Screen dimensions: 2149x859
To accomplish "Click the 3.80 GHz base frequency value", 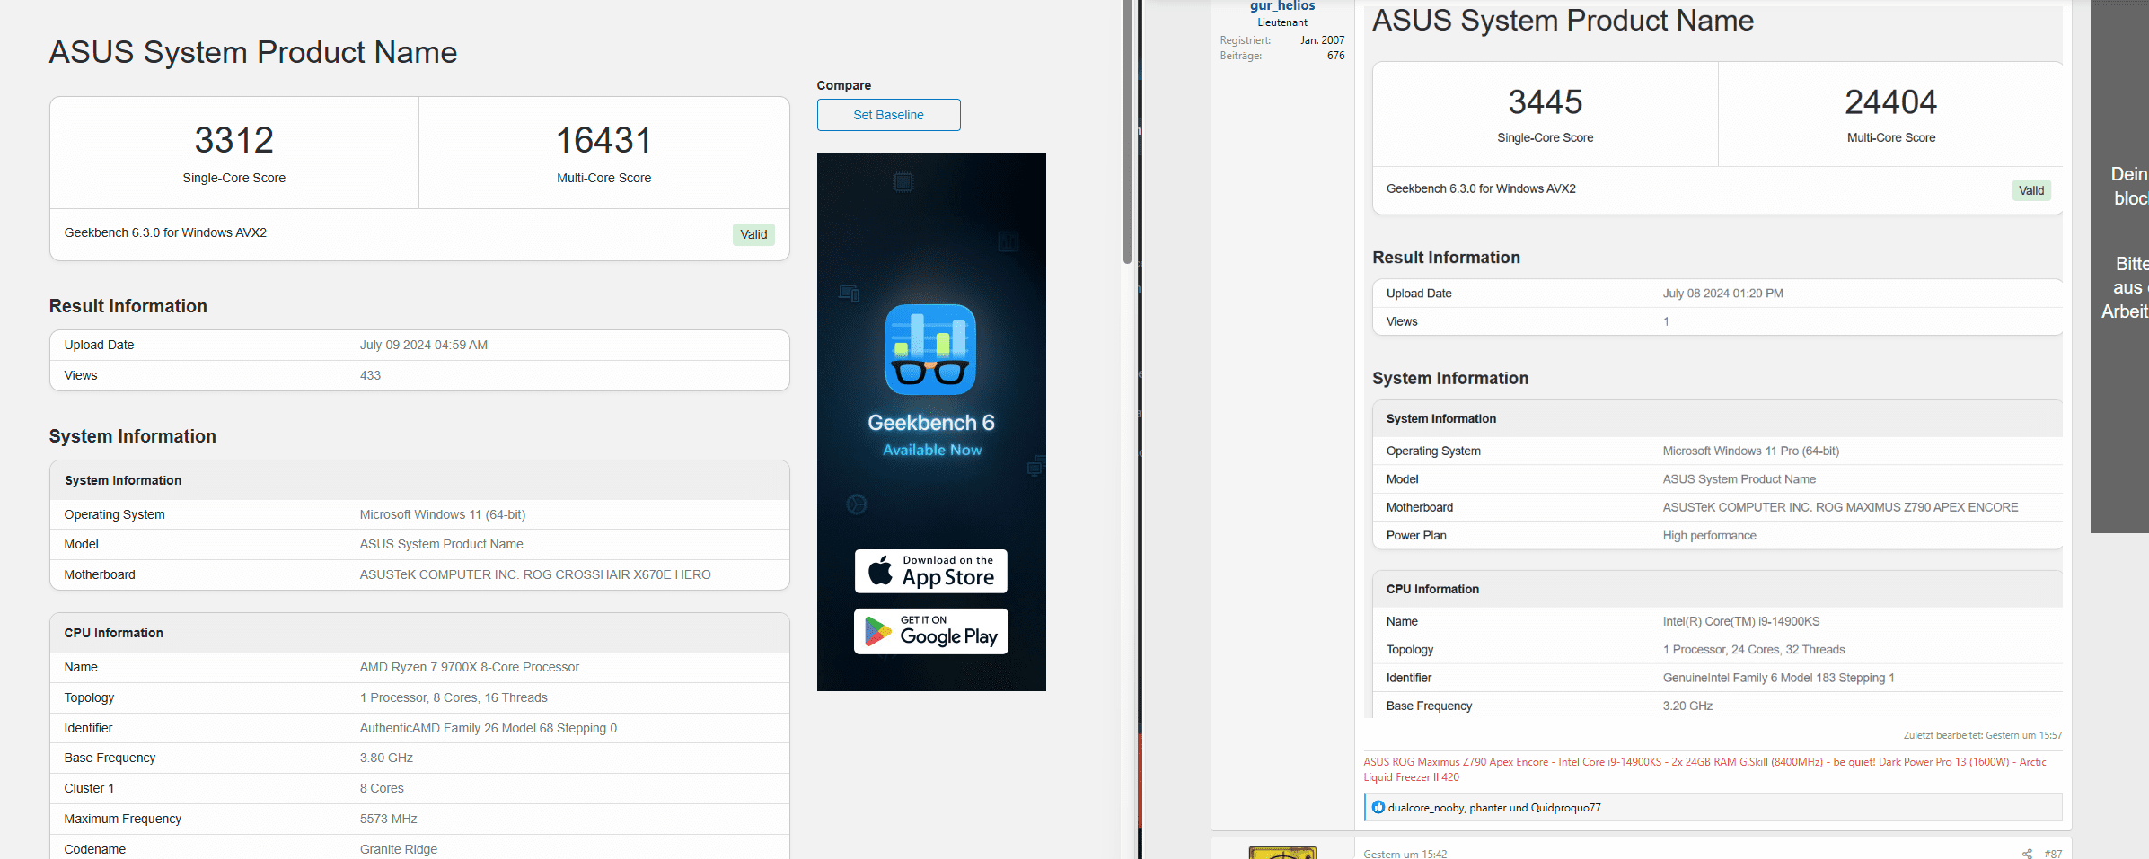I will click(x=386, y=758).
